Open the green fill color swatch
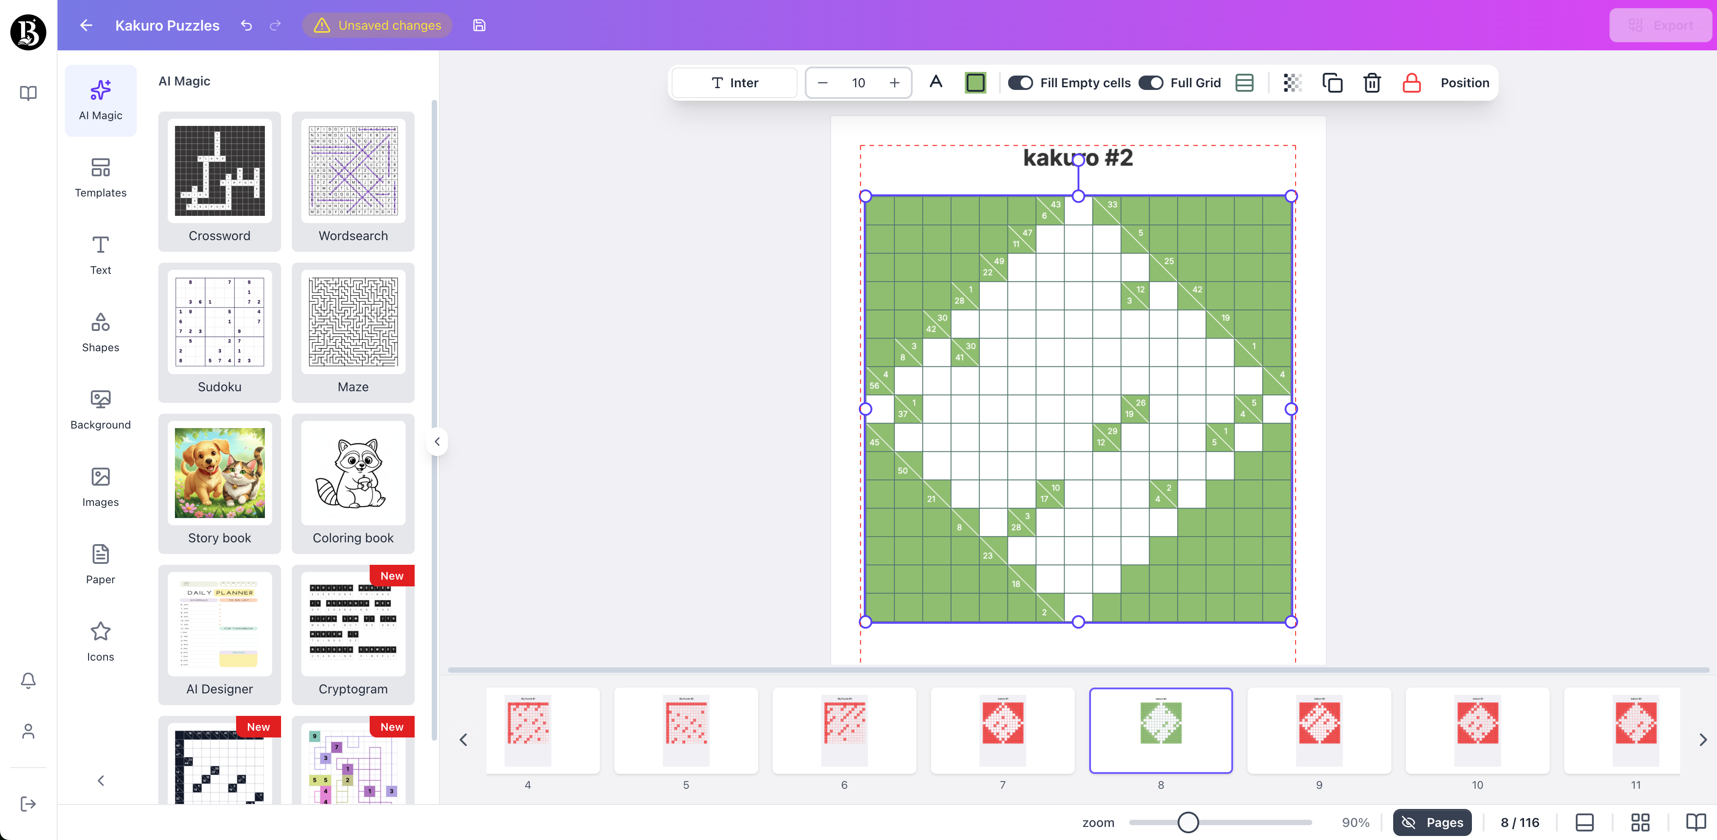 point(975,83)
